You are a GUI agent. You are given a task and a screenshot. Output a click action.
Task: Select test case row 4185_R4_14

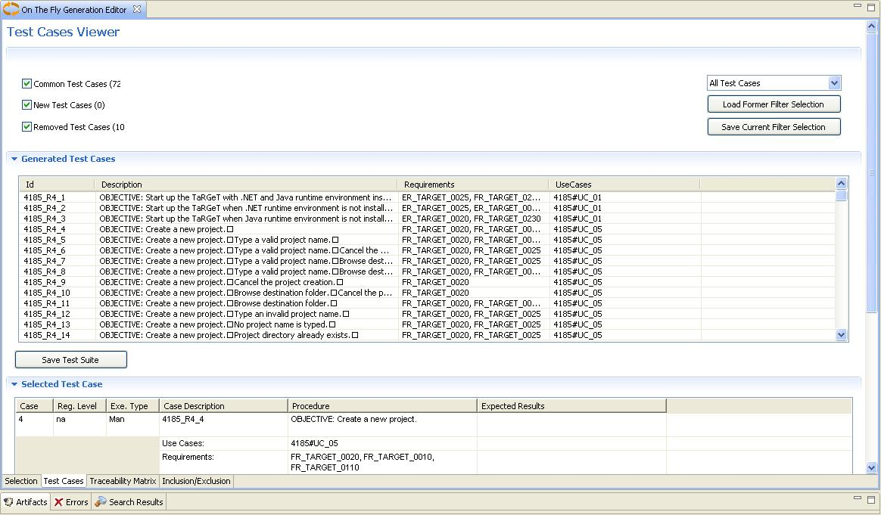pyautogui.click(x=427, y=335)
